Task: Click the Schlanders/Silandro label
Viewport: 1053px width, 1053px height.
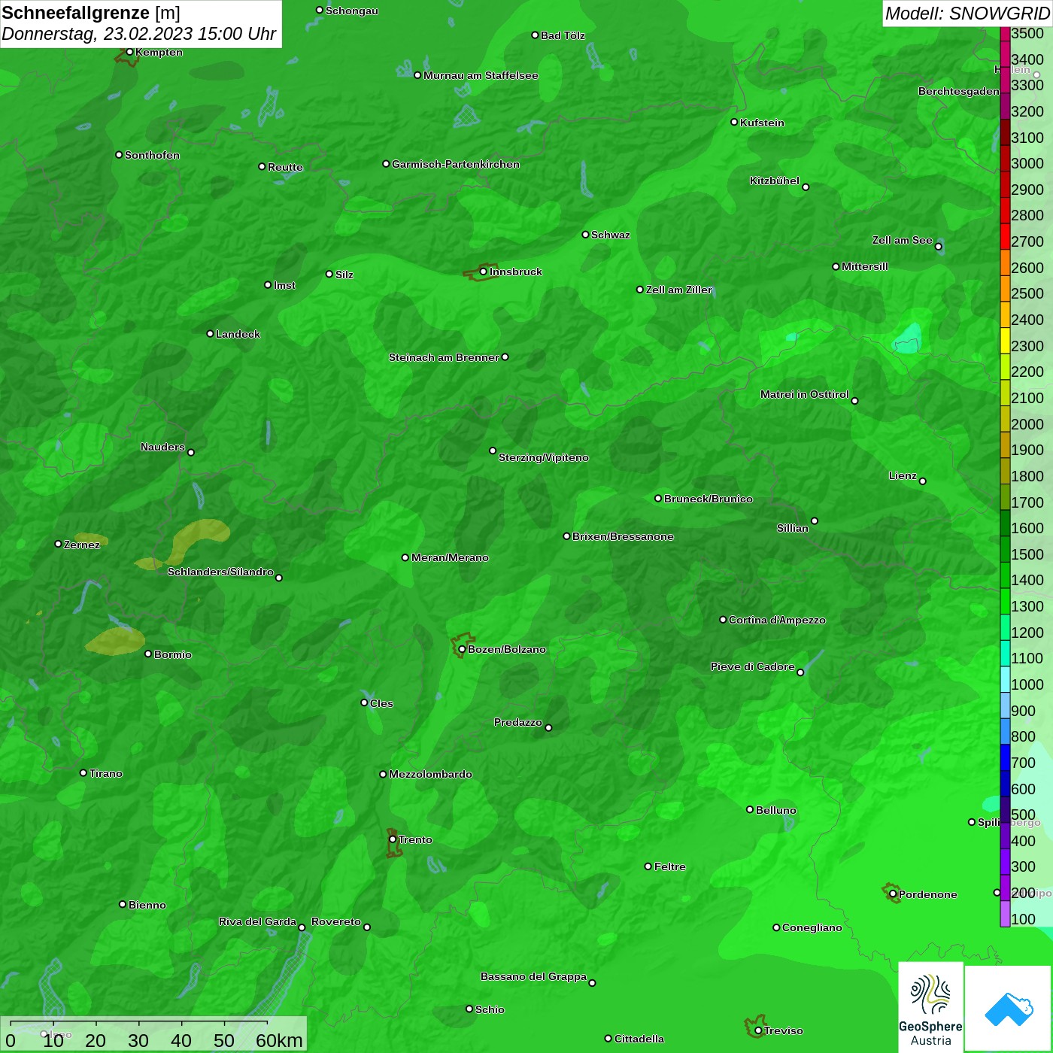Action: point(220,572)
